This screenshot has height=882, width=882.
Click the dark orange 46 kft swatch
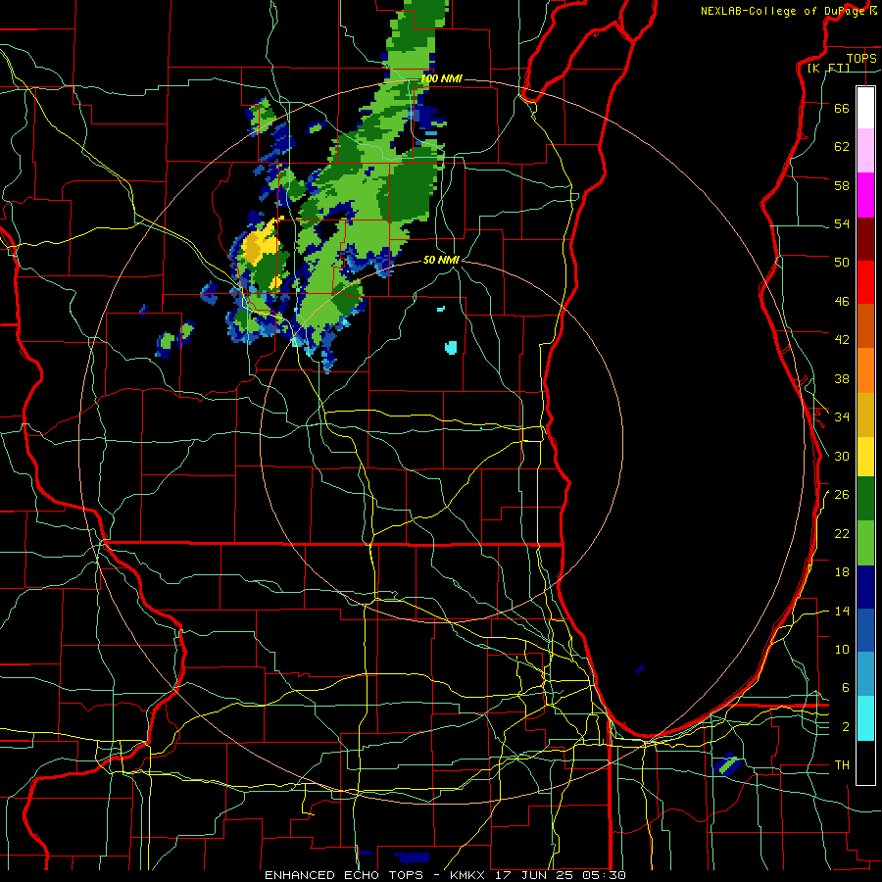coord(865,325)
